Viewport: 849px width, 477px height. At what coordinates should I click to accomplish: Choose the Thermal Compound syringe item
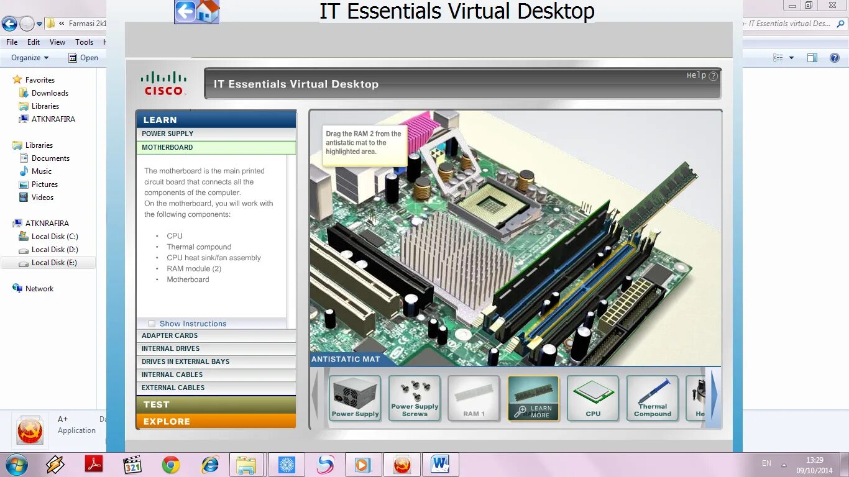point(653,399)
